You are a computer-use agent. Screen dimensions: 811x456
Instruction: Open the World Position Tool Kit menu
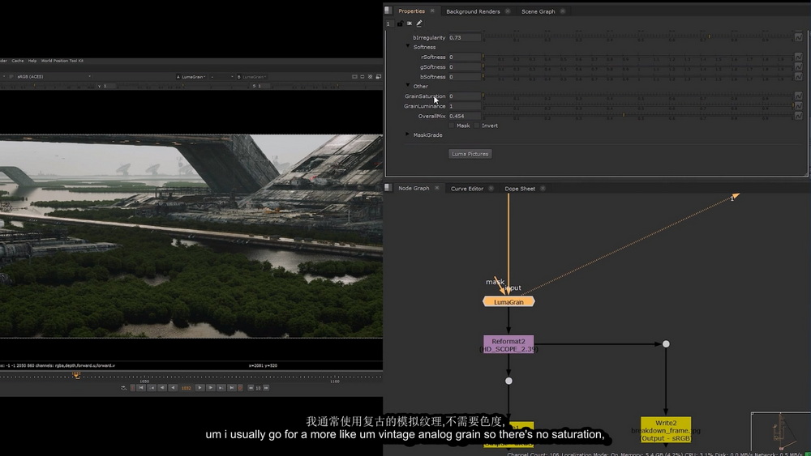pos(62,61)
